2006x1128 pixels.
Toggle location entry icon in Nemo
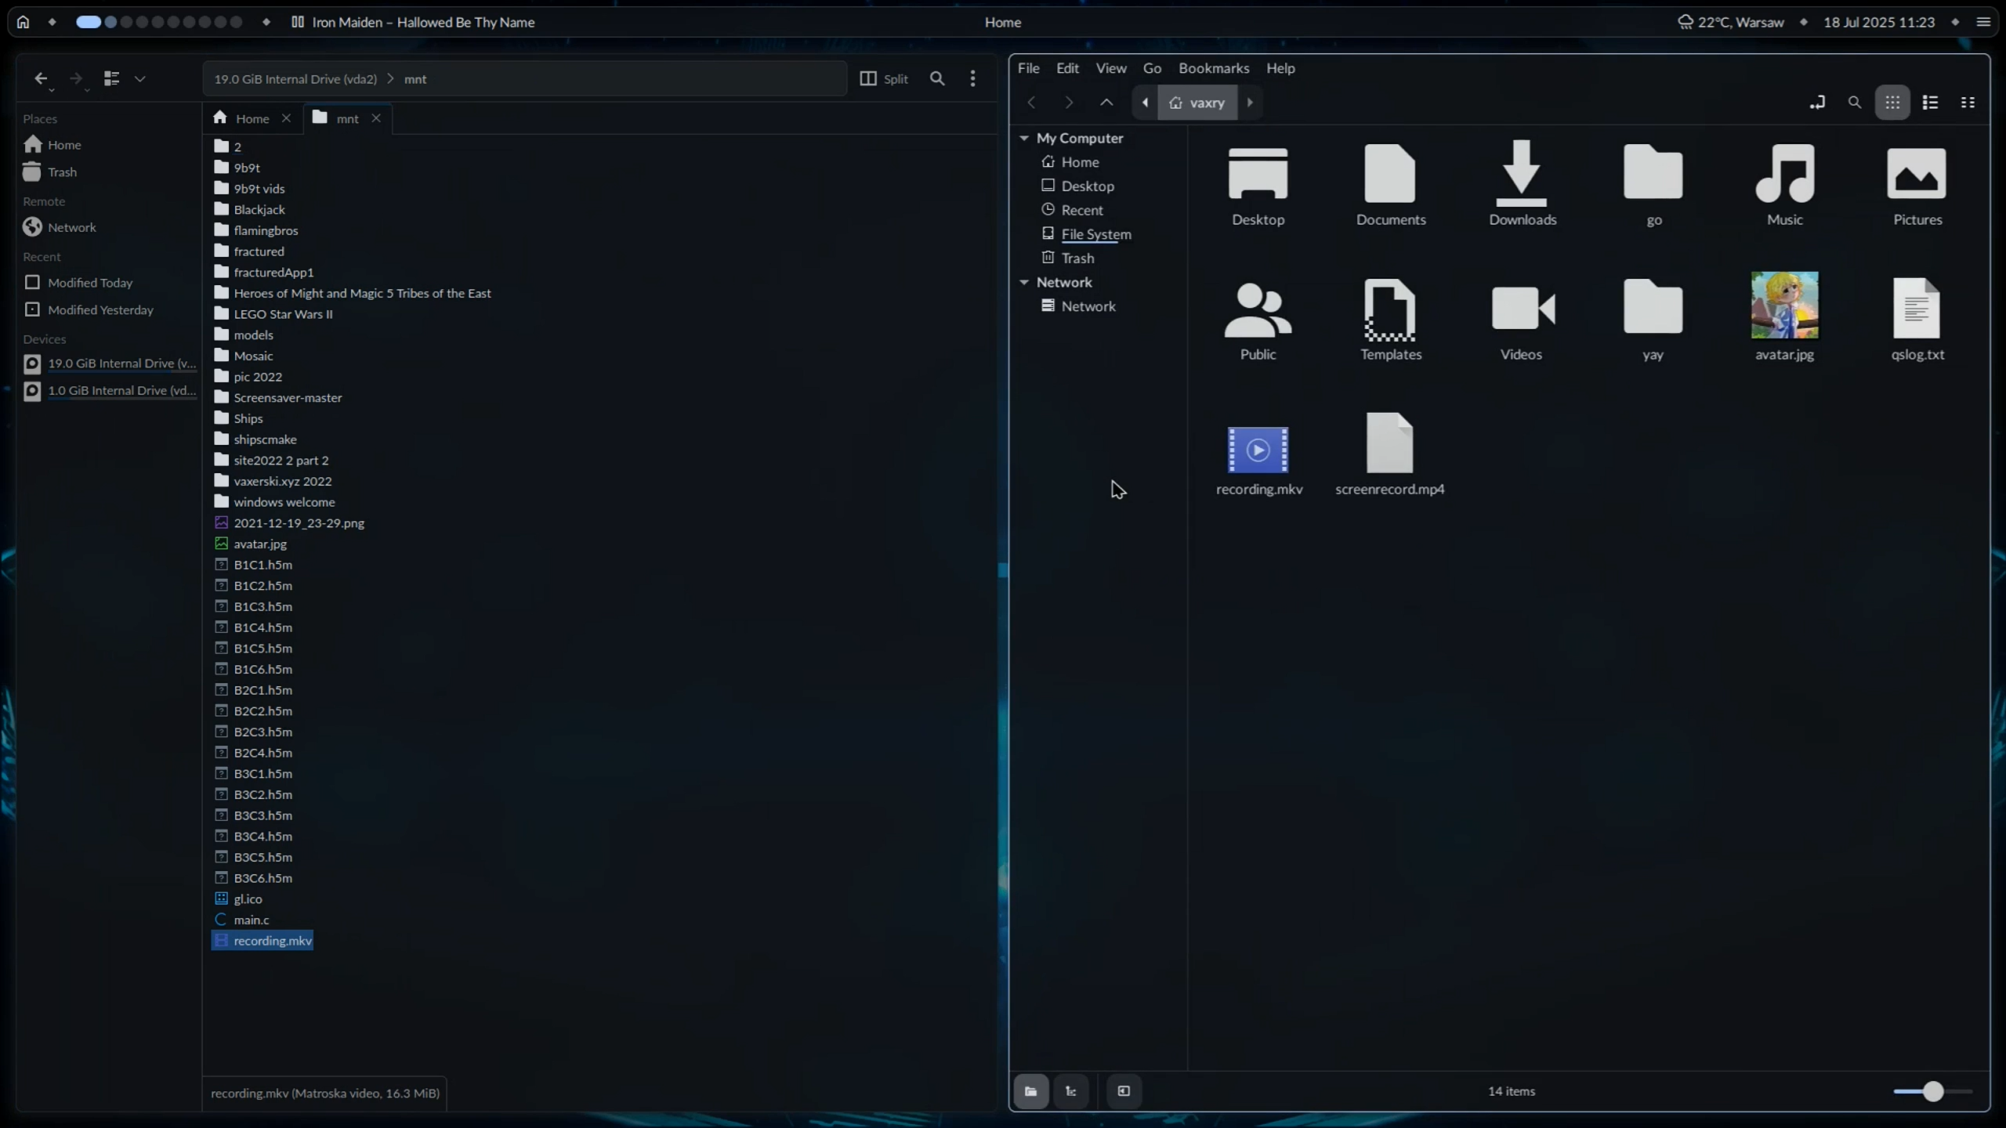(x=1816, y=103)
